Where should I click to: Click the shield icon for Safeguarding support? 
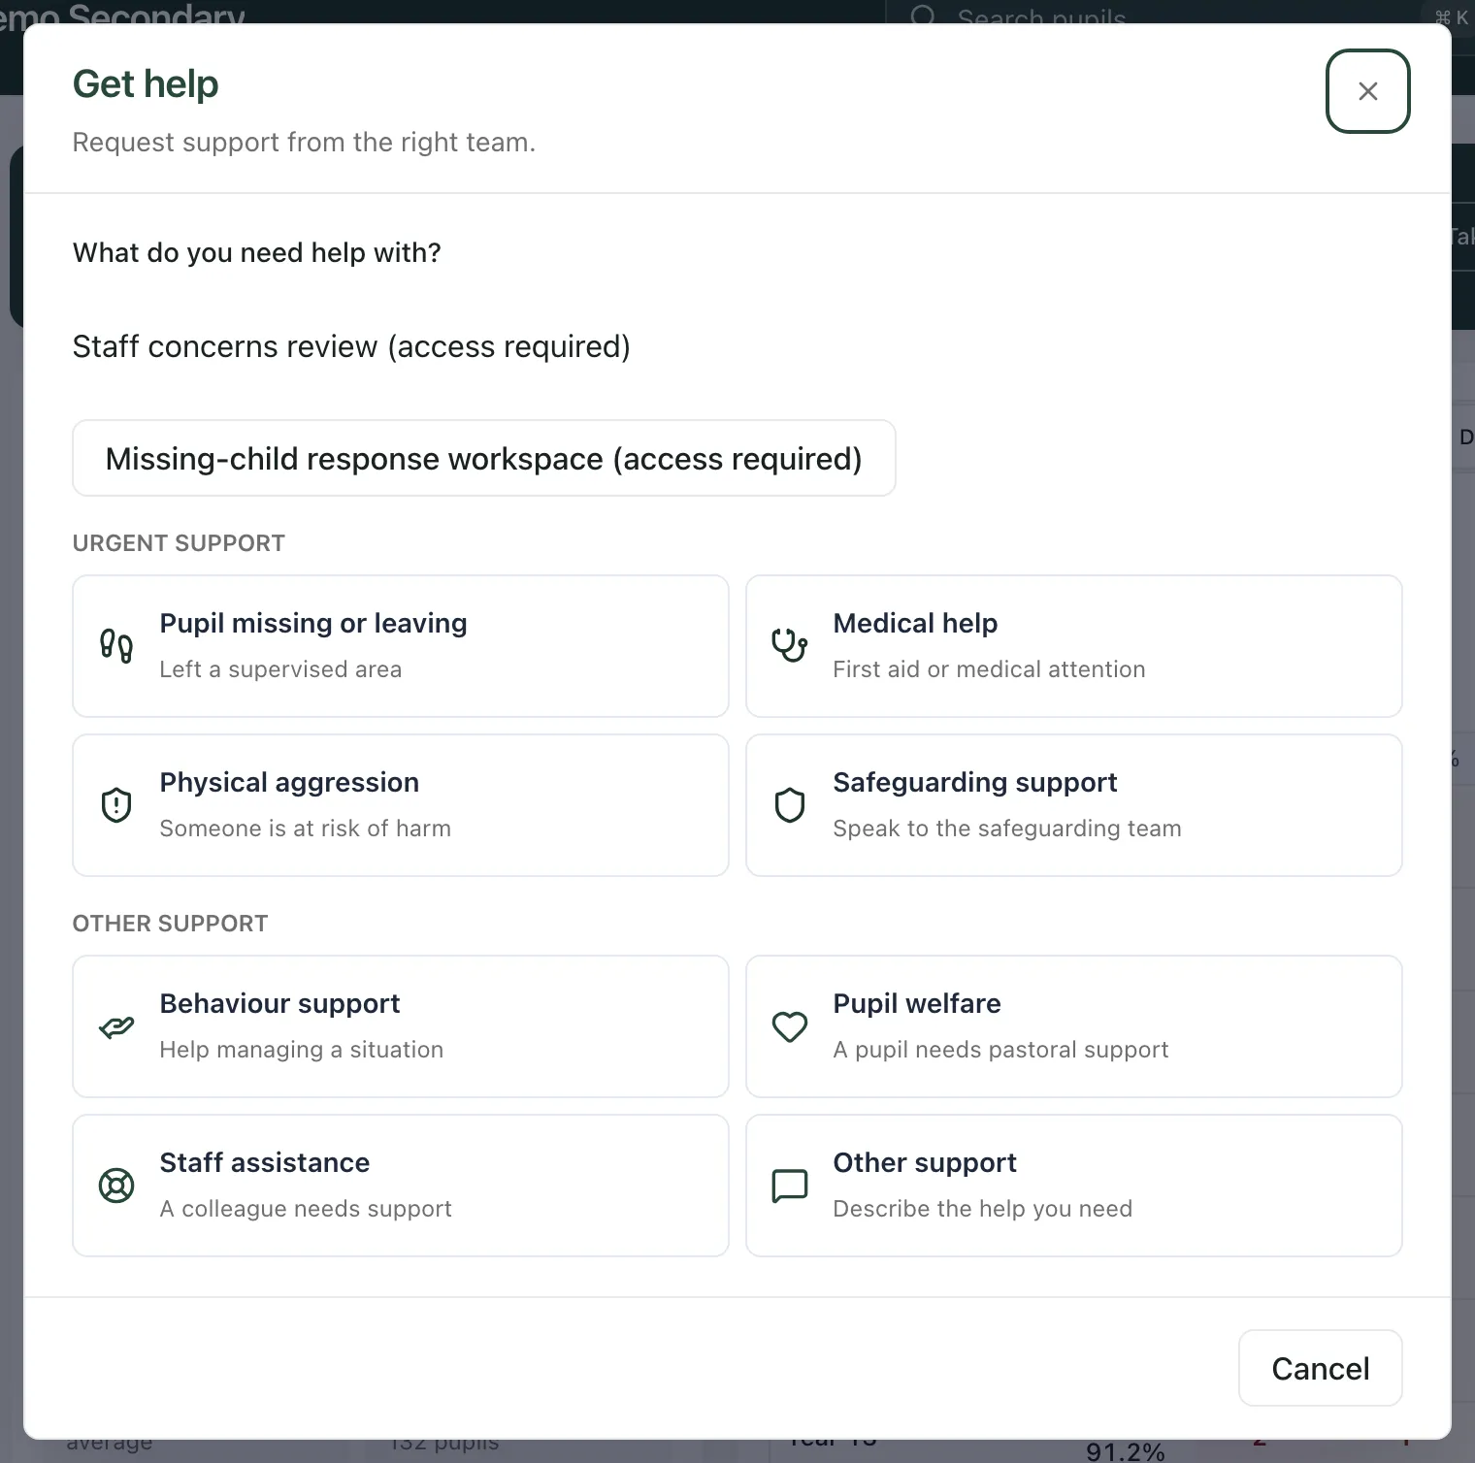pos(790,805)
